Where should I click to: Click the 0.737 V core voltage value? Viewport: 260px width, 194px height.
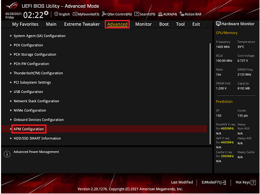[x=242, y=61]
